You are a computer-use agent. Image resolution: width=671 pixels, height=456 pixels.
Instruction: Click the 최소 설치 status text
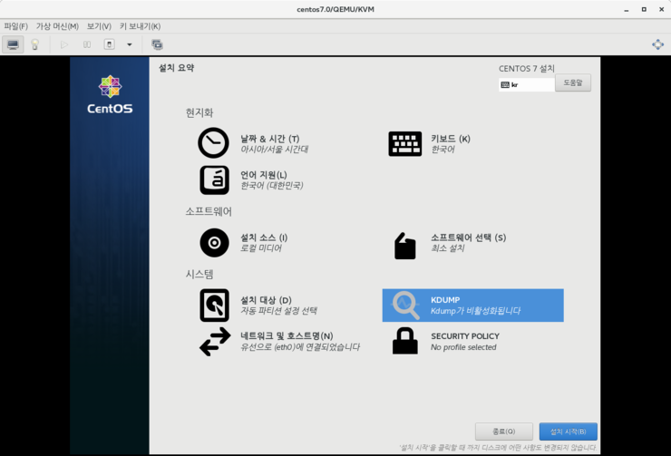pyautogui.click(x=447, y=248)
